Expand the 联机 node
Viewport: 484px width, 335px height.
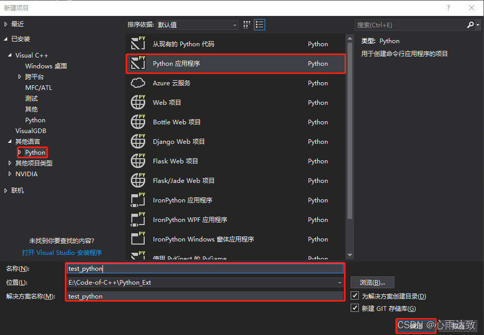click(6, 191)
